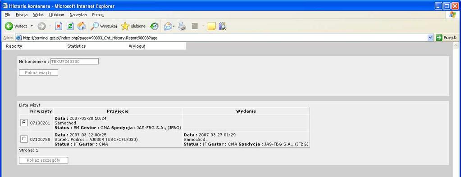Click the Research books icon

click(x=223, y=26)
